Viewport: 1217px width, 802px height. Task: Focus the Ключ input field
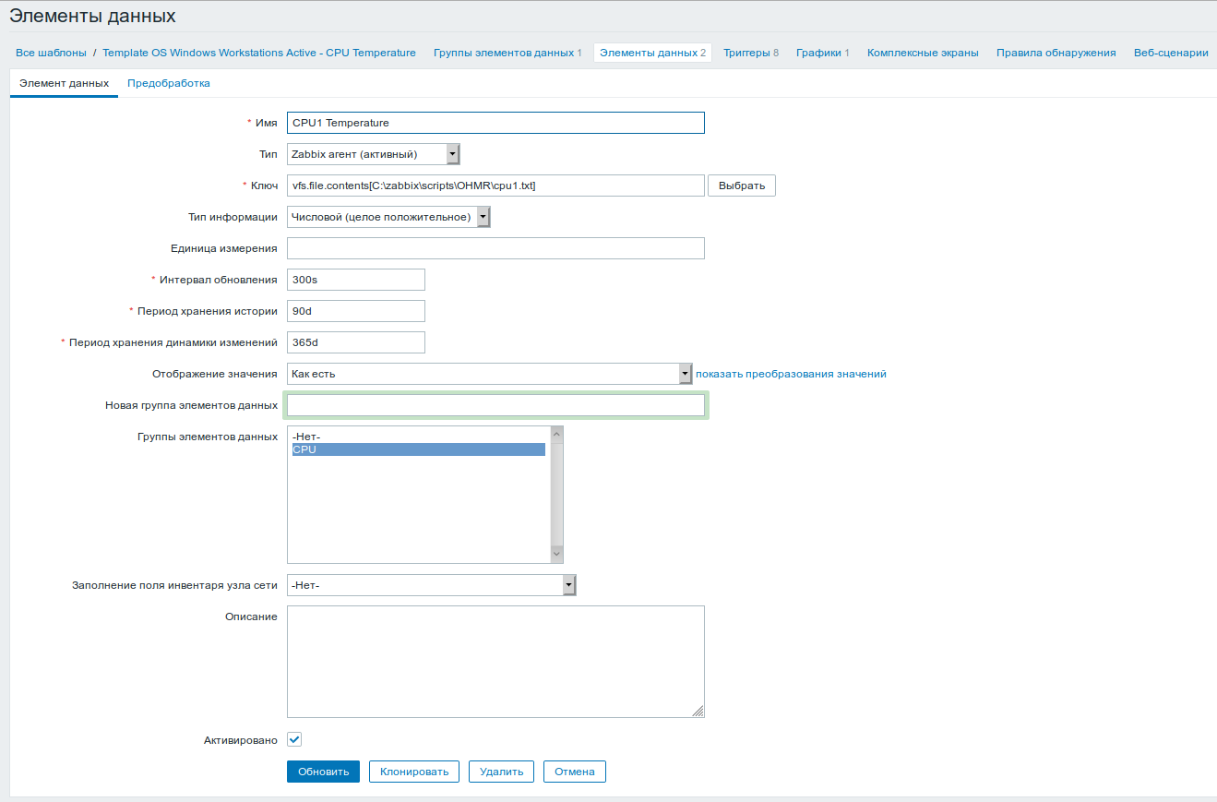click(495, 186)
